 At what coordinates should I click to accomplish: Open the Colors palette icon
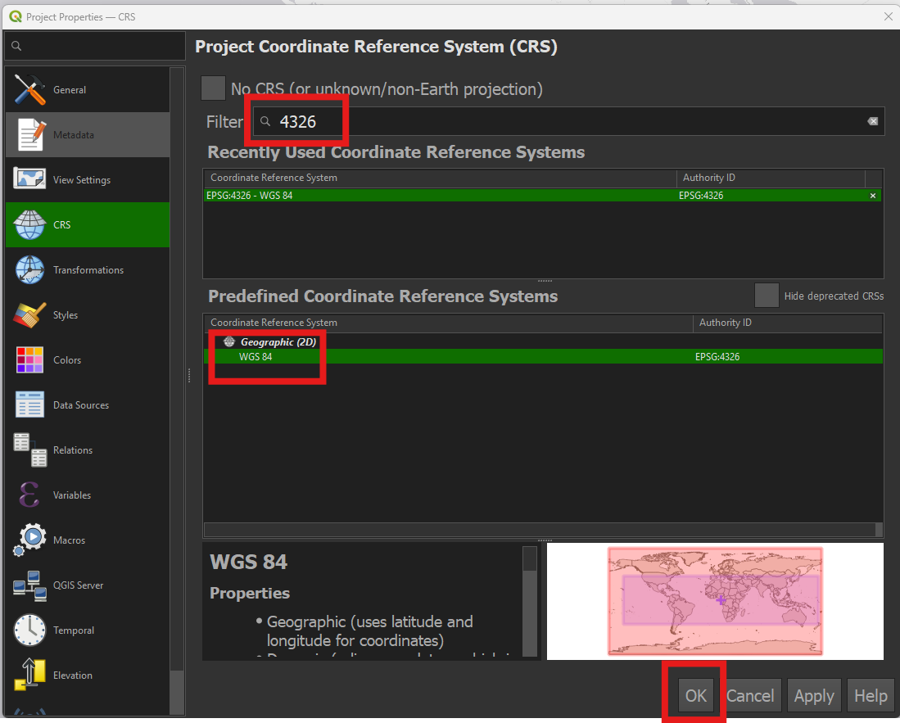[29, 359]
